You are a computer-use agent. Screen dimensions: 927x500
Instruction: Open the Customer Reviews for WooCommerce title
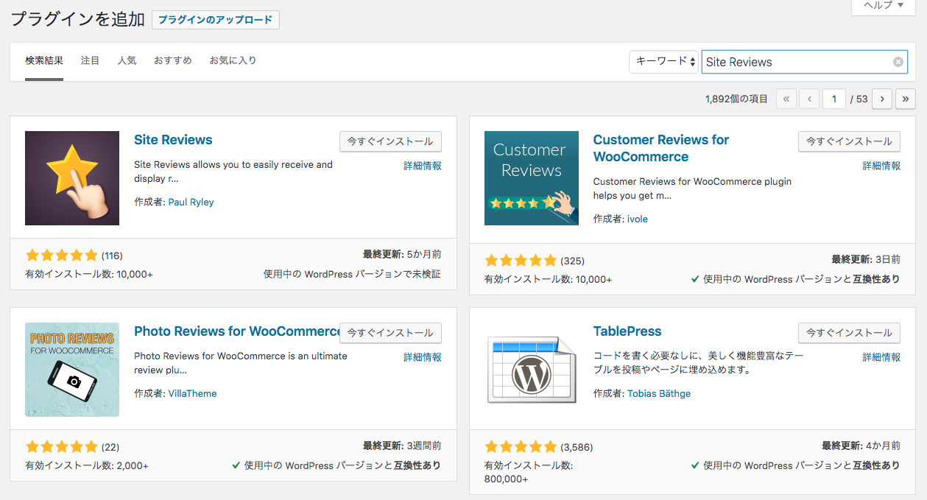tap(661, 148)
